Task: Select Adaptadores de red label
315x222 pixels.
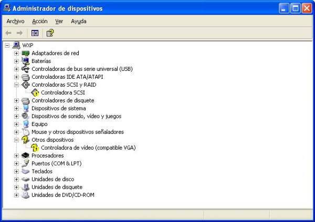Action: [55, 53]
